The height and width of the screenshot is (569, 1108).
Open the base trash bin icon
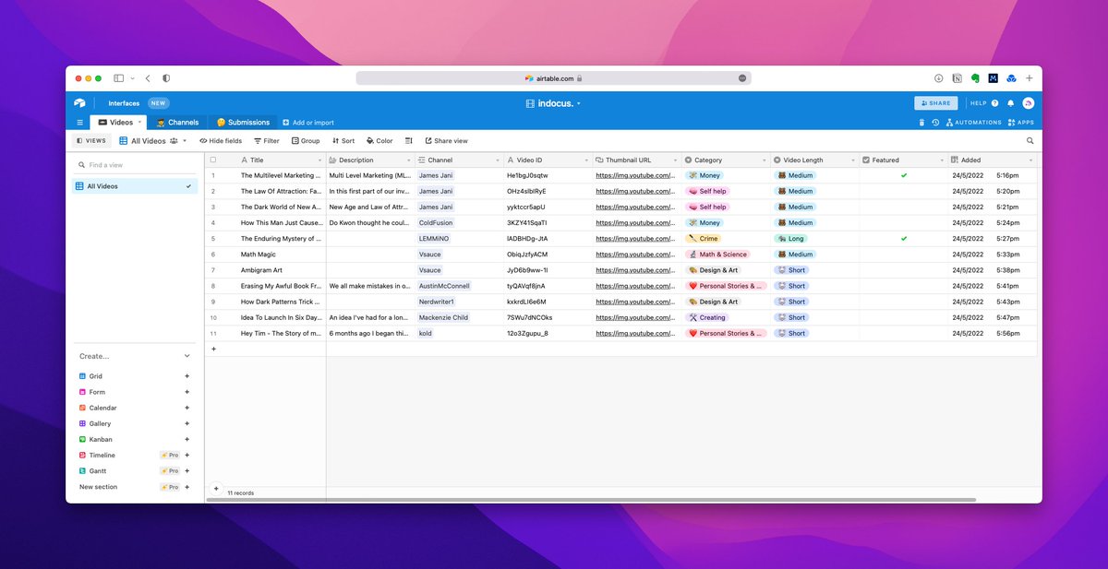921,122
